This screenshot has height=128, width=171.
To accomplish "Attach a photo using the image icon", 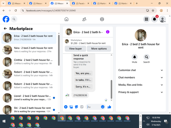I will pyautogui.click(x=71, y=107).
